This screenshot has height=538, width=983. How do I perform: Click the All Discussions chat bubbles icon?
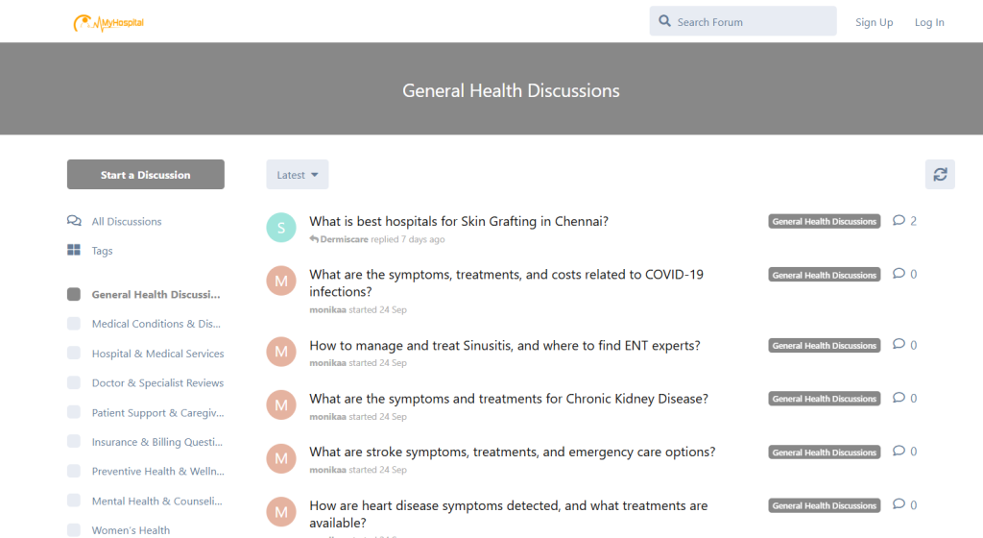74,221
